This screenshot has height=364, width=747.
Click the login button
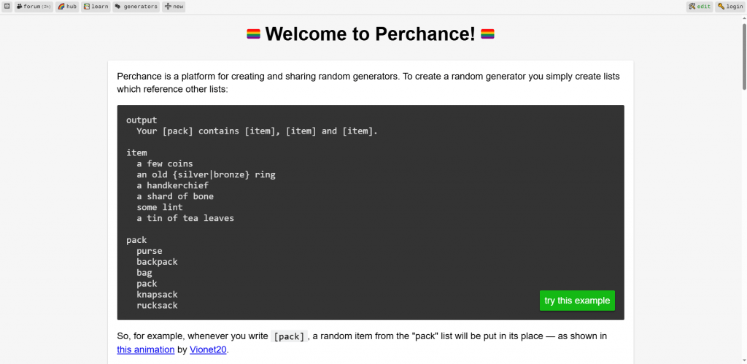pyautogui.click(x=729, y=7)
